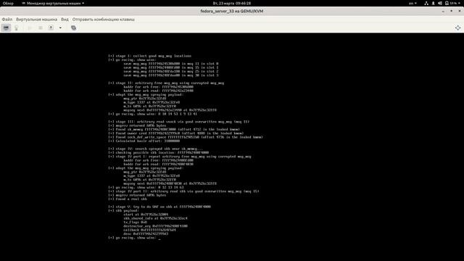Click the volume speaker icon
Viewport: 464px width, 261px height.
coord(440,3)
